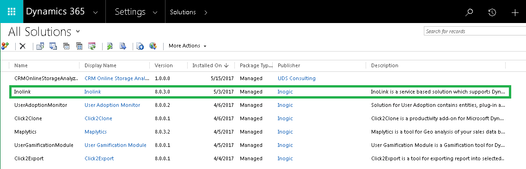526x169 pixels.
Task: Click the Import solution toolbar icon
Action: point(53,46)
